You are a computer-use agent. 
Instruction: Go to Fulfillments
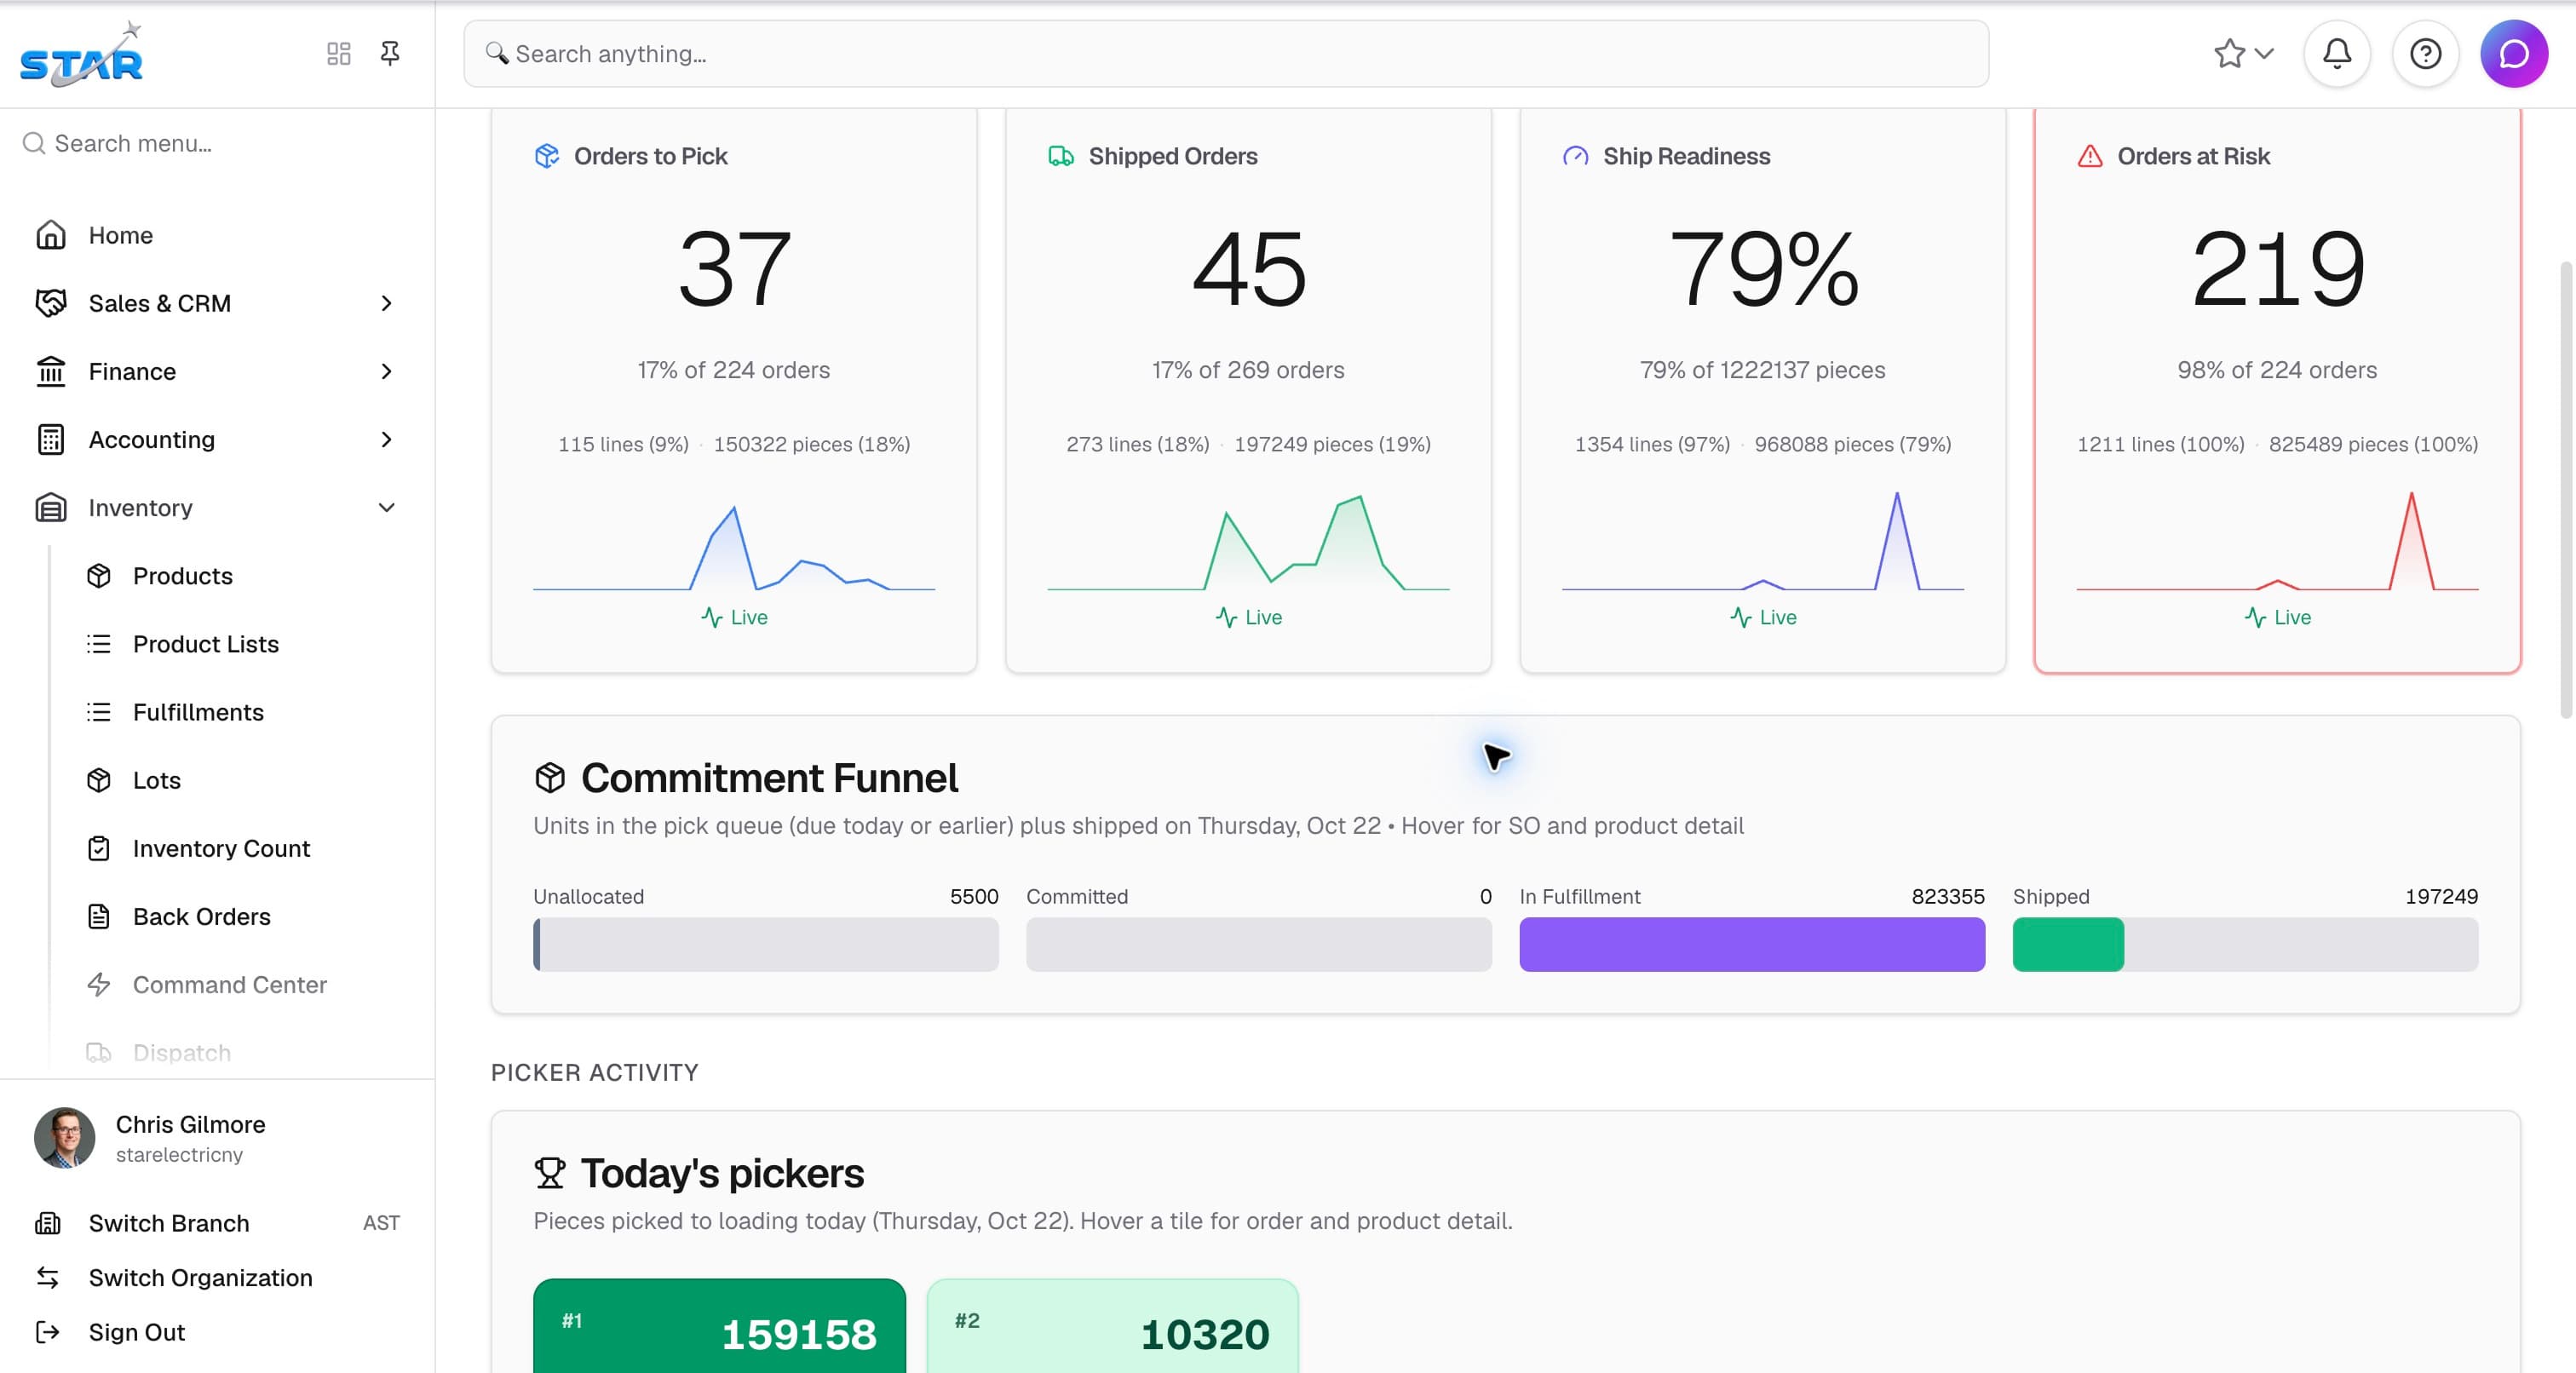tap(198, 712)
